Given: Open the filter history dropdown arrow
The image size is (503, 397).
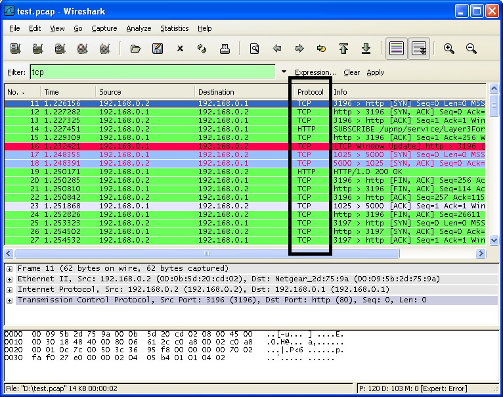Looking at the screenshot, I should [284, 72].
